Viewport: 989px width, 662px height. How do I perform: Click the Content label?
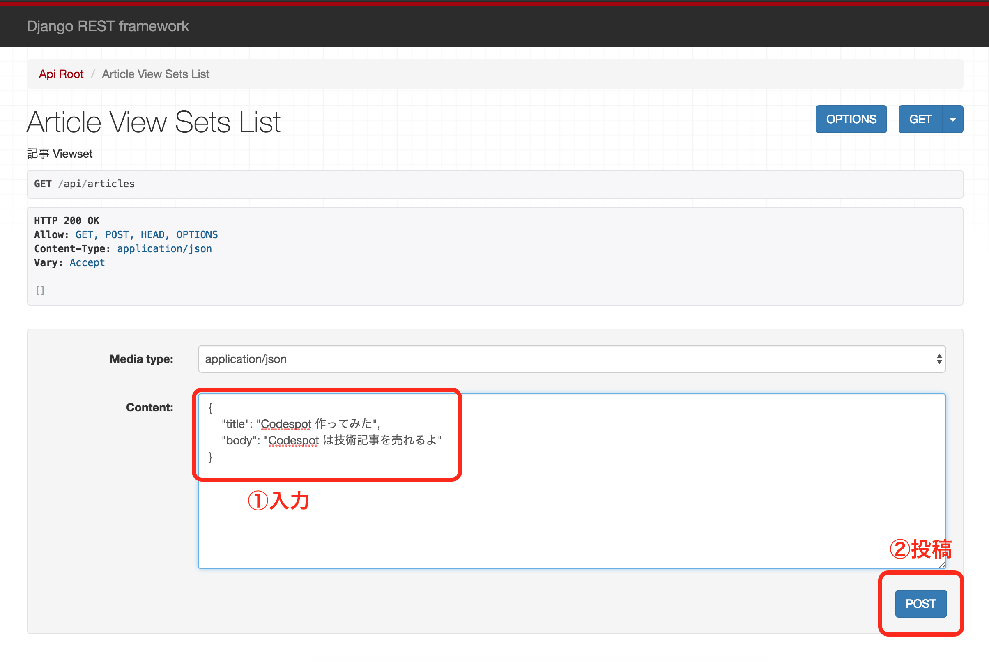[x=149, y=407]
